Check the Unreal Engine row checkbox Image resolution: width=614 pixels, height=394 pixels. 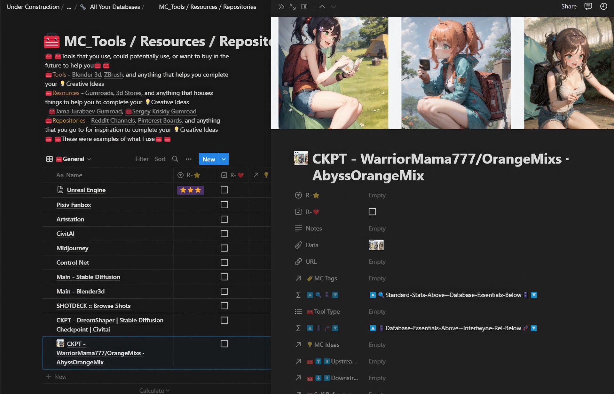coord(224,190)
